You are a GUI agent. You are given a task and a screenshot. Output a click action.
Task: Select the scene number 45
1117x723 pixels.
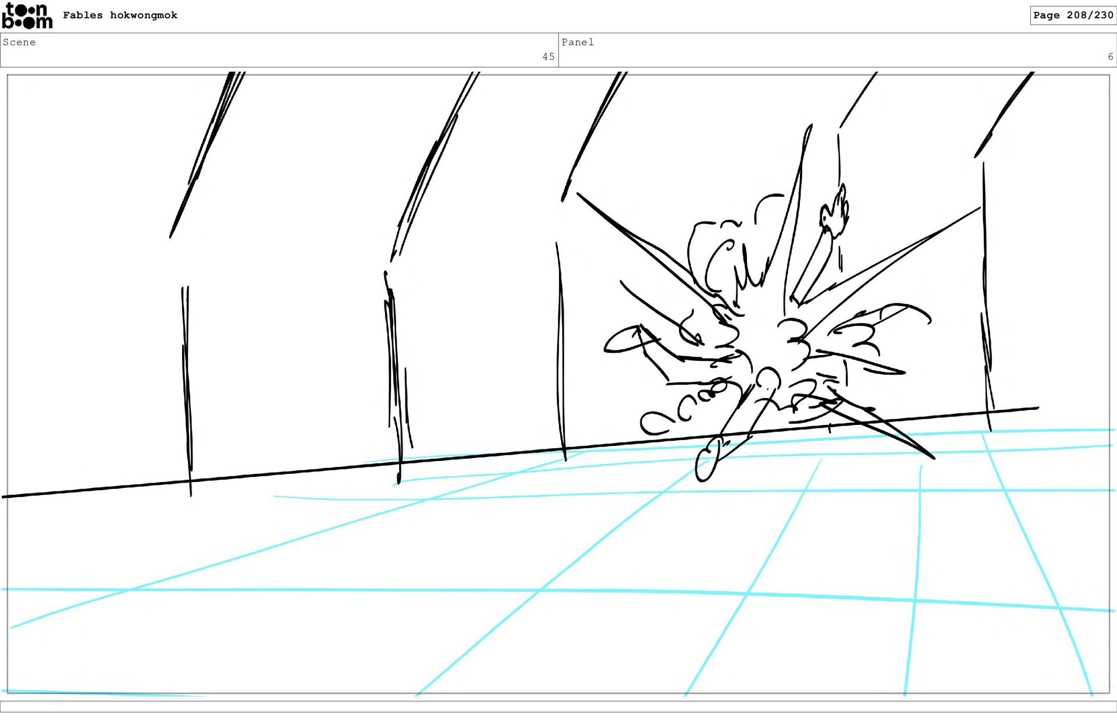click(x=548, y=56)
